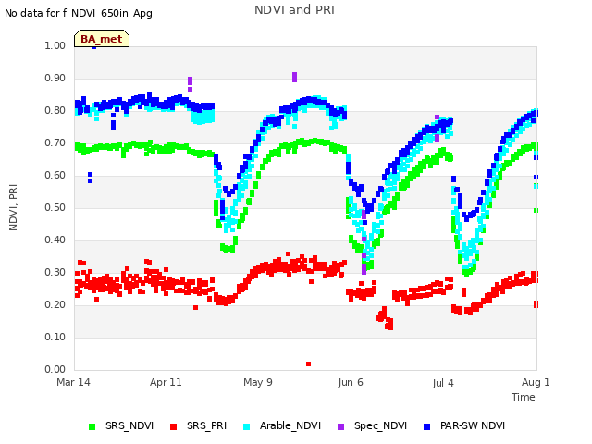Screen dimensions: 592x444
Task: Click the 0.60 y-axis tick label
Action: click(55, 175)
